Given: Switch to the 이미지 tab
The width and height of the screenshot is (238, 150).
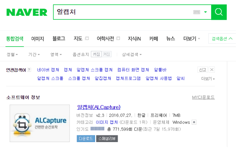Looking at the screenshot, I should (38, 39).
